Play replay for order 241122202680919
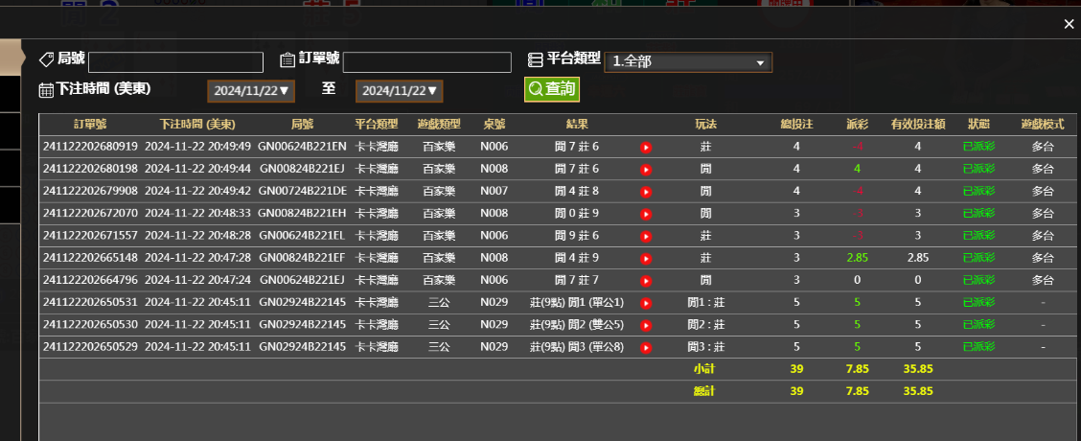The image size is (1081, 441). [646, 148]
